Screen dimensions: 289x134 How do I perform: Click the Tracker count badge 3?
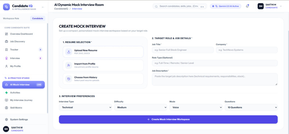pos(41,50)
